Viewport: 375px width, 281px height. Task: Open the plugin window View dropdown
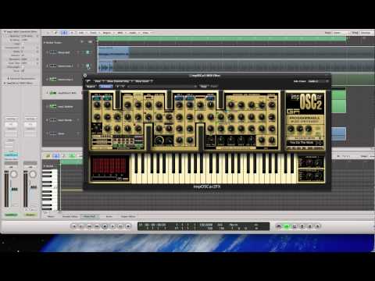(99, 81)
